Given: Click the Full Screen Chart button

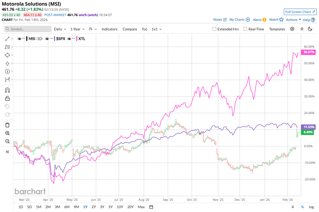Looking at the screenshot, I should coord(300,12).
